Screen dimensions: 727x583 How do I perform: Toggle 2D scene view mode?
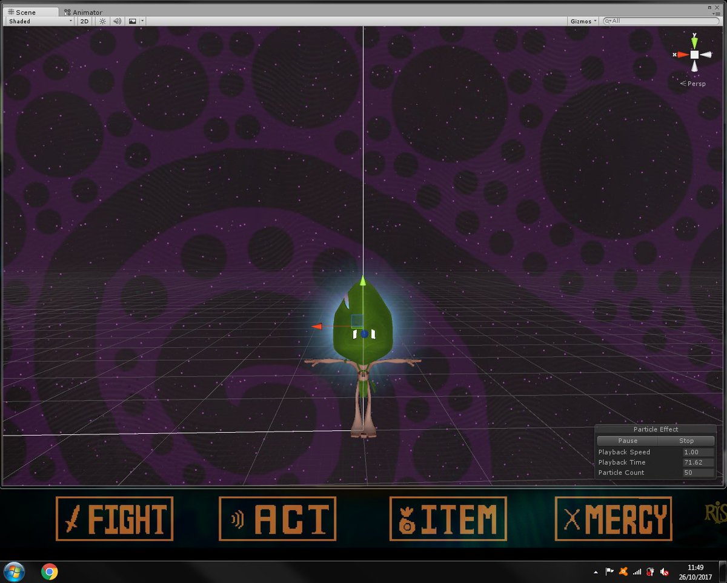[84, 21]
